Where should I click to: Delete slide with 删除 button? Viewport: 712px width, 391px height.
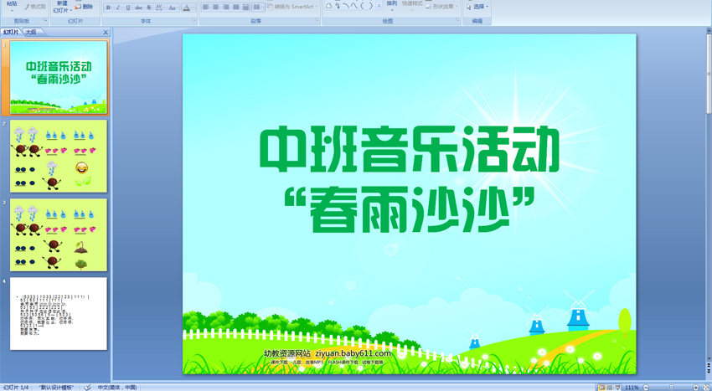tap(84, 7)
